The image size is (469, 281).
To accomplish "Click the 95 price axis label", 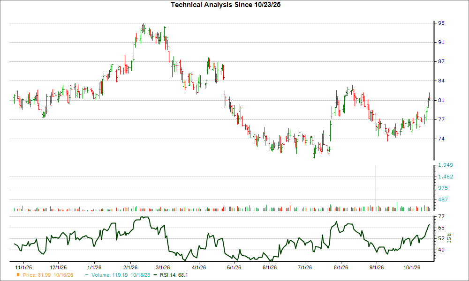I will (x=441, y=23).
